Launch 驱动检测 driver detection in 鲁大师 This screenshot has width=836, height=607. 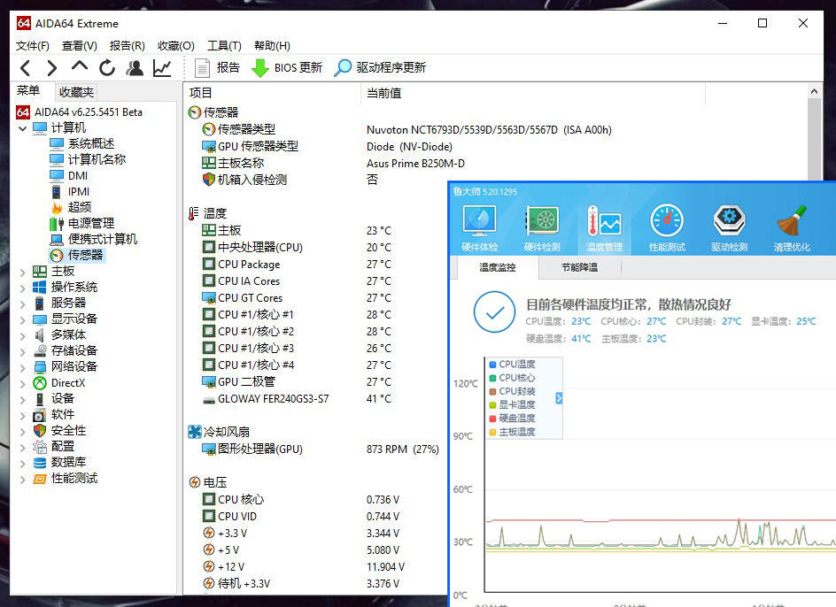(728, 226)
